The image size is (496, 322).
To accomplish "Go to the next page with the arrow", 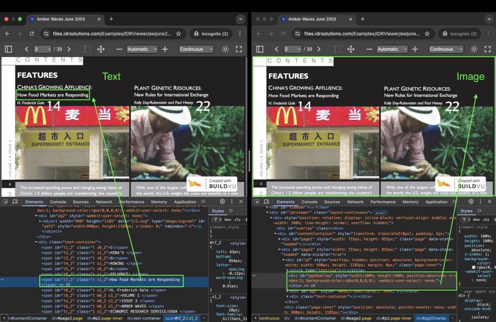I will point(69,49).
